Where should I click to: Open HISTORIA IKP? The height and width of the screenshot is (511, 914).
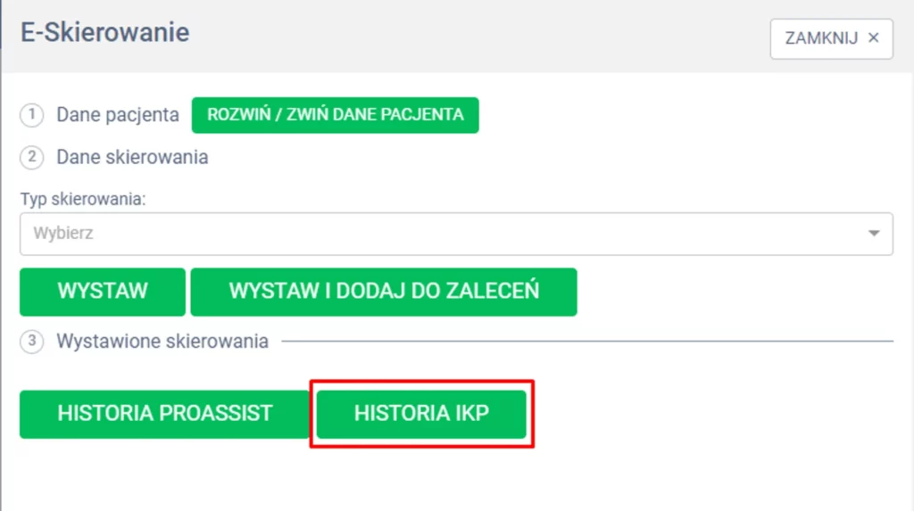tap(421, 414)
